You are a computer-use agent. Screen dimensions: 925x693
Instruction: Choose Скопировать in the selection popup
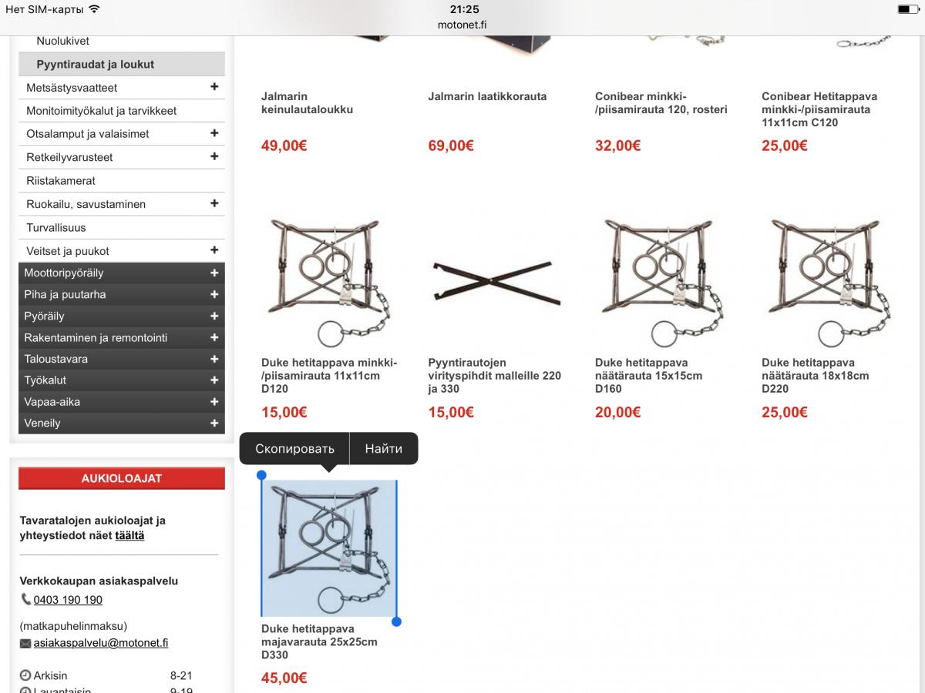[x=294, y=449]
